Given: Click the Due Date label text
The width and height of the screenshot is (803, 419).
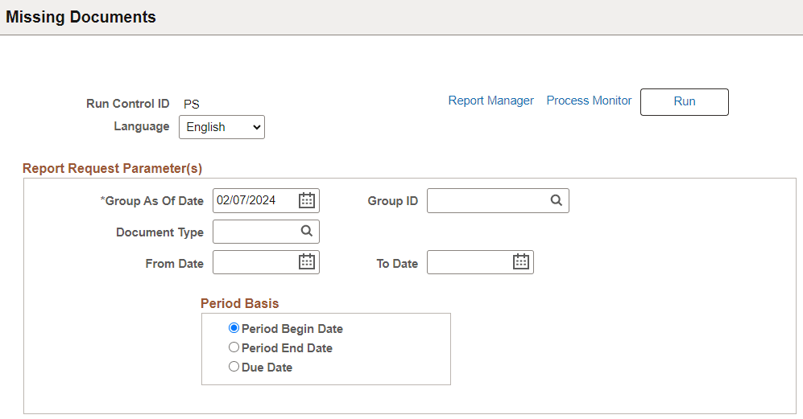Looking at the screenshot, I should pos(267,368).
